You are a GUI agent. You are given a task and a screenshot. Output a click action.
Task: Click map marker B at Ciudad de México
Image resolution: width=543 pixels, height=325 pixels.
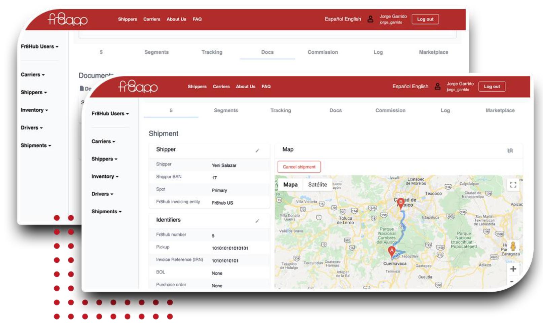coord(400,203)
